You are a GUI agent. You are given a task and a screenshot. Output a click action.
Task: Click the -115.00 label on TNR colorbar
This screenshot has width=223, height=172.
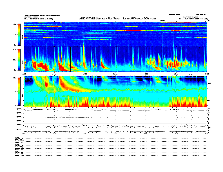[15, 78]
